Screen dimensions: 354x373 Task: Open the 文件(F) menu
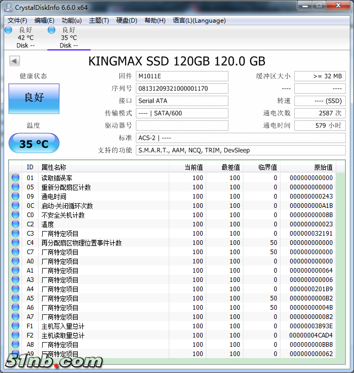point(17,21)
